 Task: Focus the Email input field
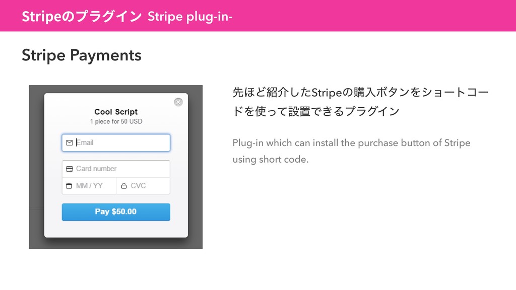tap(116, 142)
